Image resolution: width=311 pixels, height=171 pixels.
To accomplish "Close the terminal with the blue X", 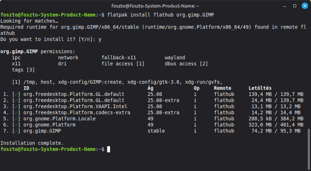I will click(x=305, y=6).
